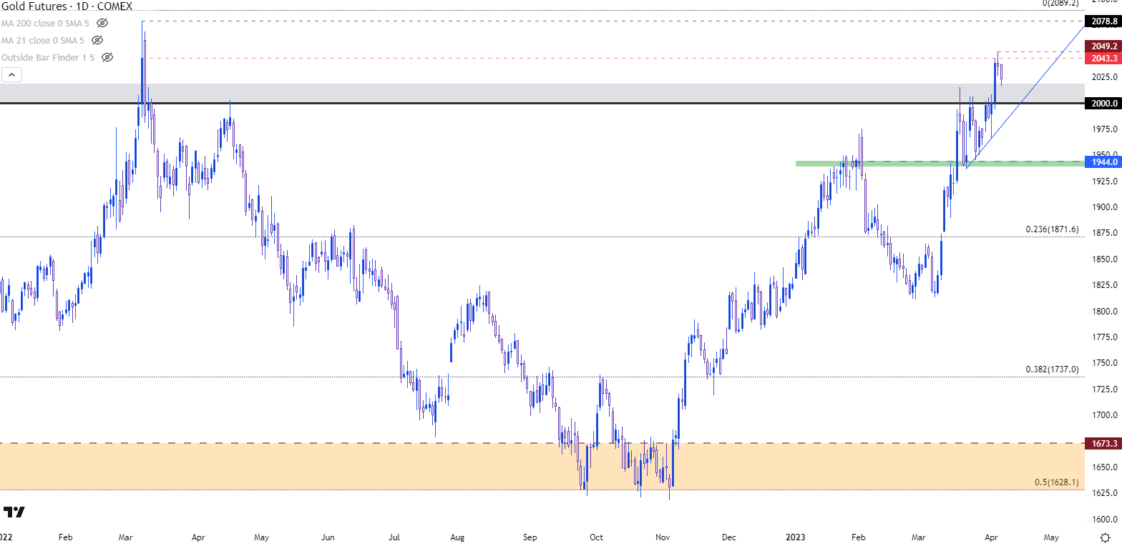The width and height of the screenshot is (1122, 546).
Task: Select the 0(2089.2) Fibonacci level label
Action: [1060, 4]
